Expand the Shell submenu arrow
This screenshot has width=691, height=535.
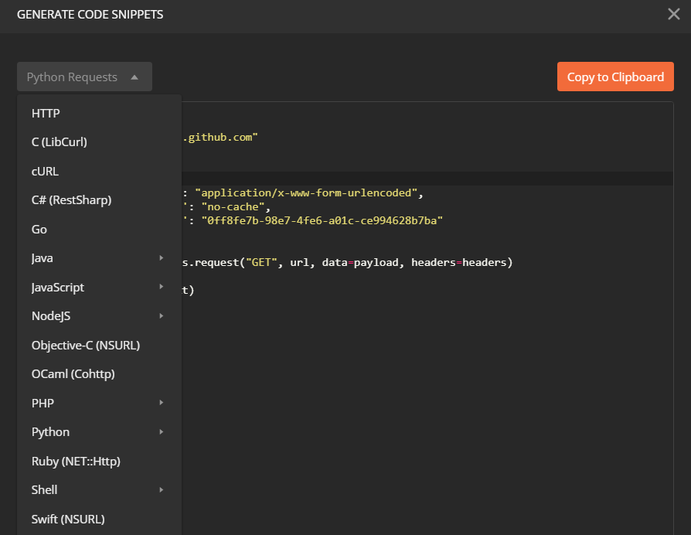(162, 489)
